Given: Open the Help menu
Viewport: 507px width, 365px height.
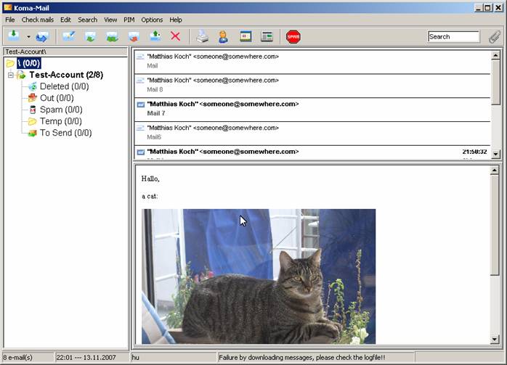Looking at the screenshot, I should (x=176, y=20).
